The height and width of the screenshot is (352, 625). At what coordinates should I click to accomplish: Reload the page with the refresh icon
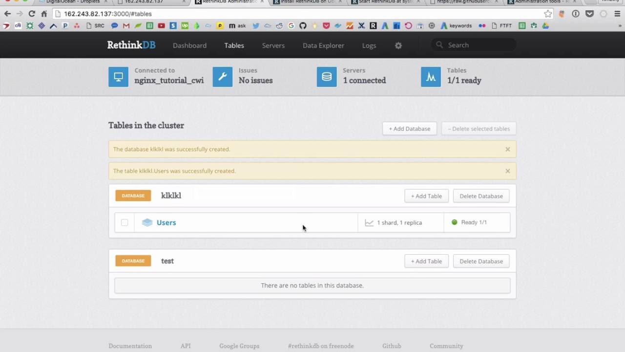coord(32,14)
